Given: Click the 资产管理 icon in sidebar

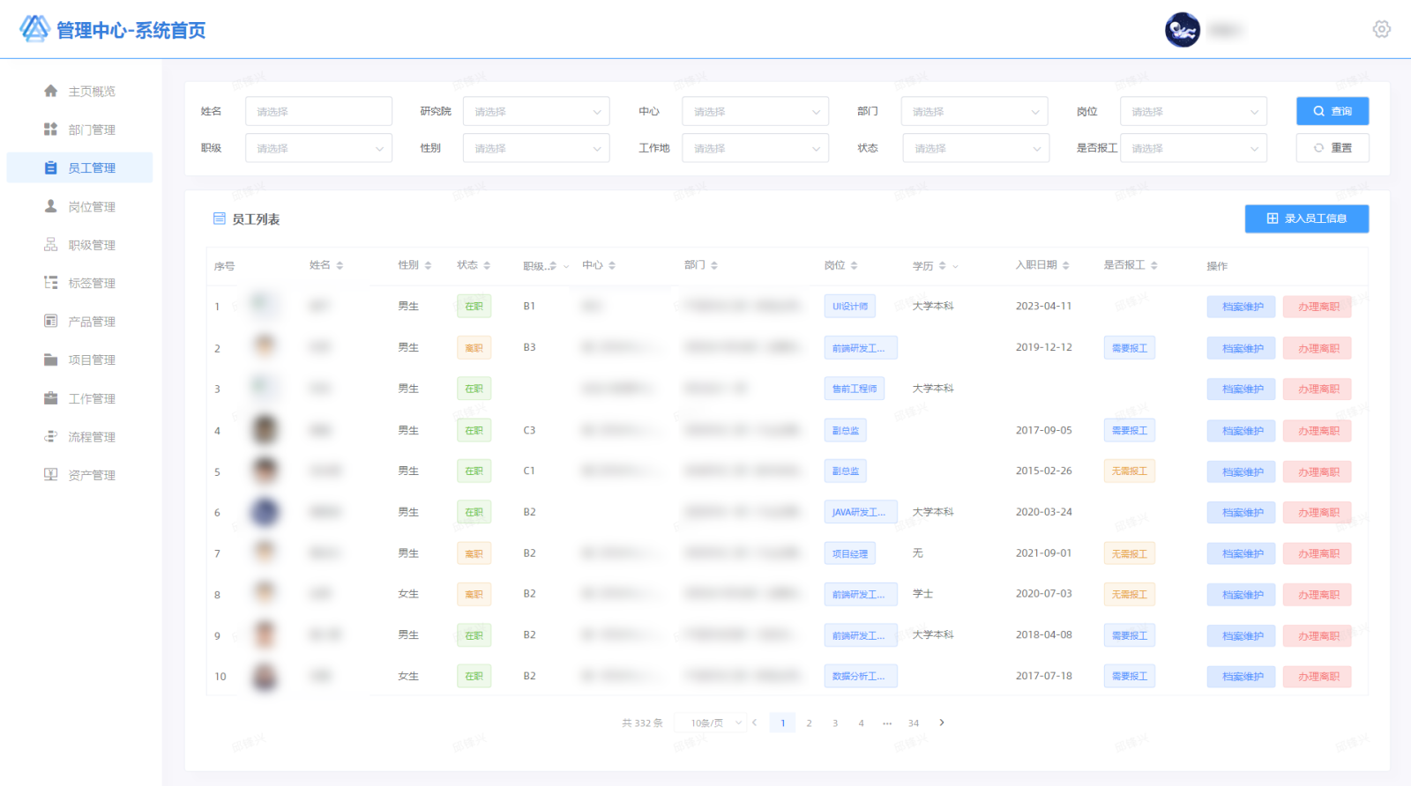Looking at the screenshot, I should [50, 475].
